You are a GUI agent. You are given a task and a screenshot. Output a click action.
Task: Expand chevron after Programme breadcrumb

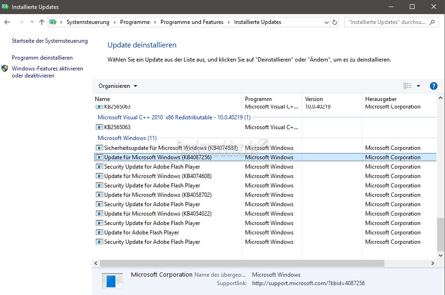(x=155, y=23)
